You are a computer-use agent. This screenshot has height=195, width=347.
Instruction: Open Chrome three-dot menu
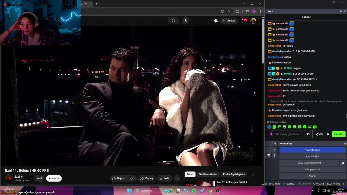pyautogui.click(x=260, y=11)
